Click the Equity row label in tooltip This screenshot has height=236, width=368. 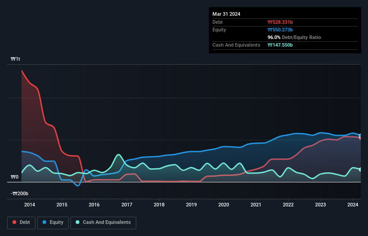coord(219,30)
